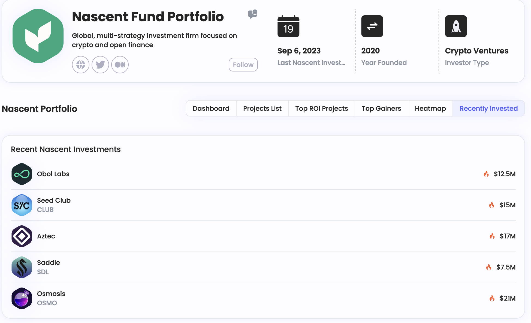Select the Recently Invested tab

tap(488, 108)
